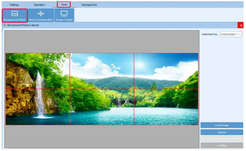Expand the VideoWall No. dropdown
This screenshot has width=246, height=151.
231,34
